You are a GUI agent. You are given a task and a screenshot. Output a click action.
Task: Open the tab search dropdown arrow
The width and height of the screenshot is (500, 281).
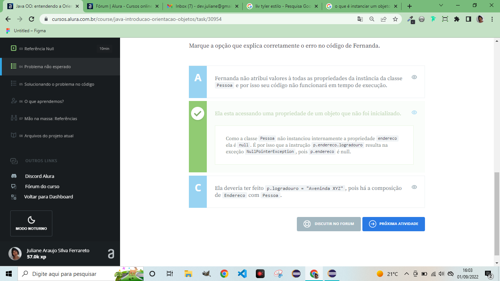(x=441, y=5)
